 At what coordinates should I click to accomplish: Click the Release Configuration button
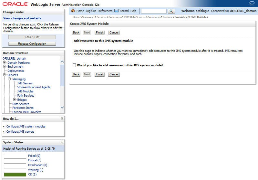click(32, 44)
